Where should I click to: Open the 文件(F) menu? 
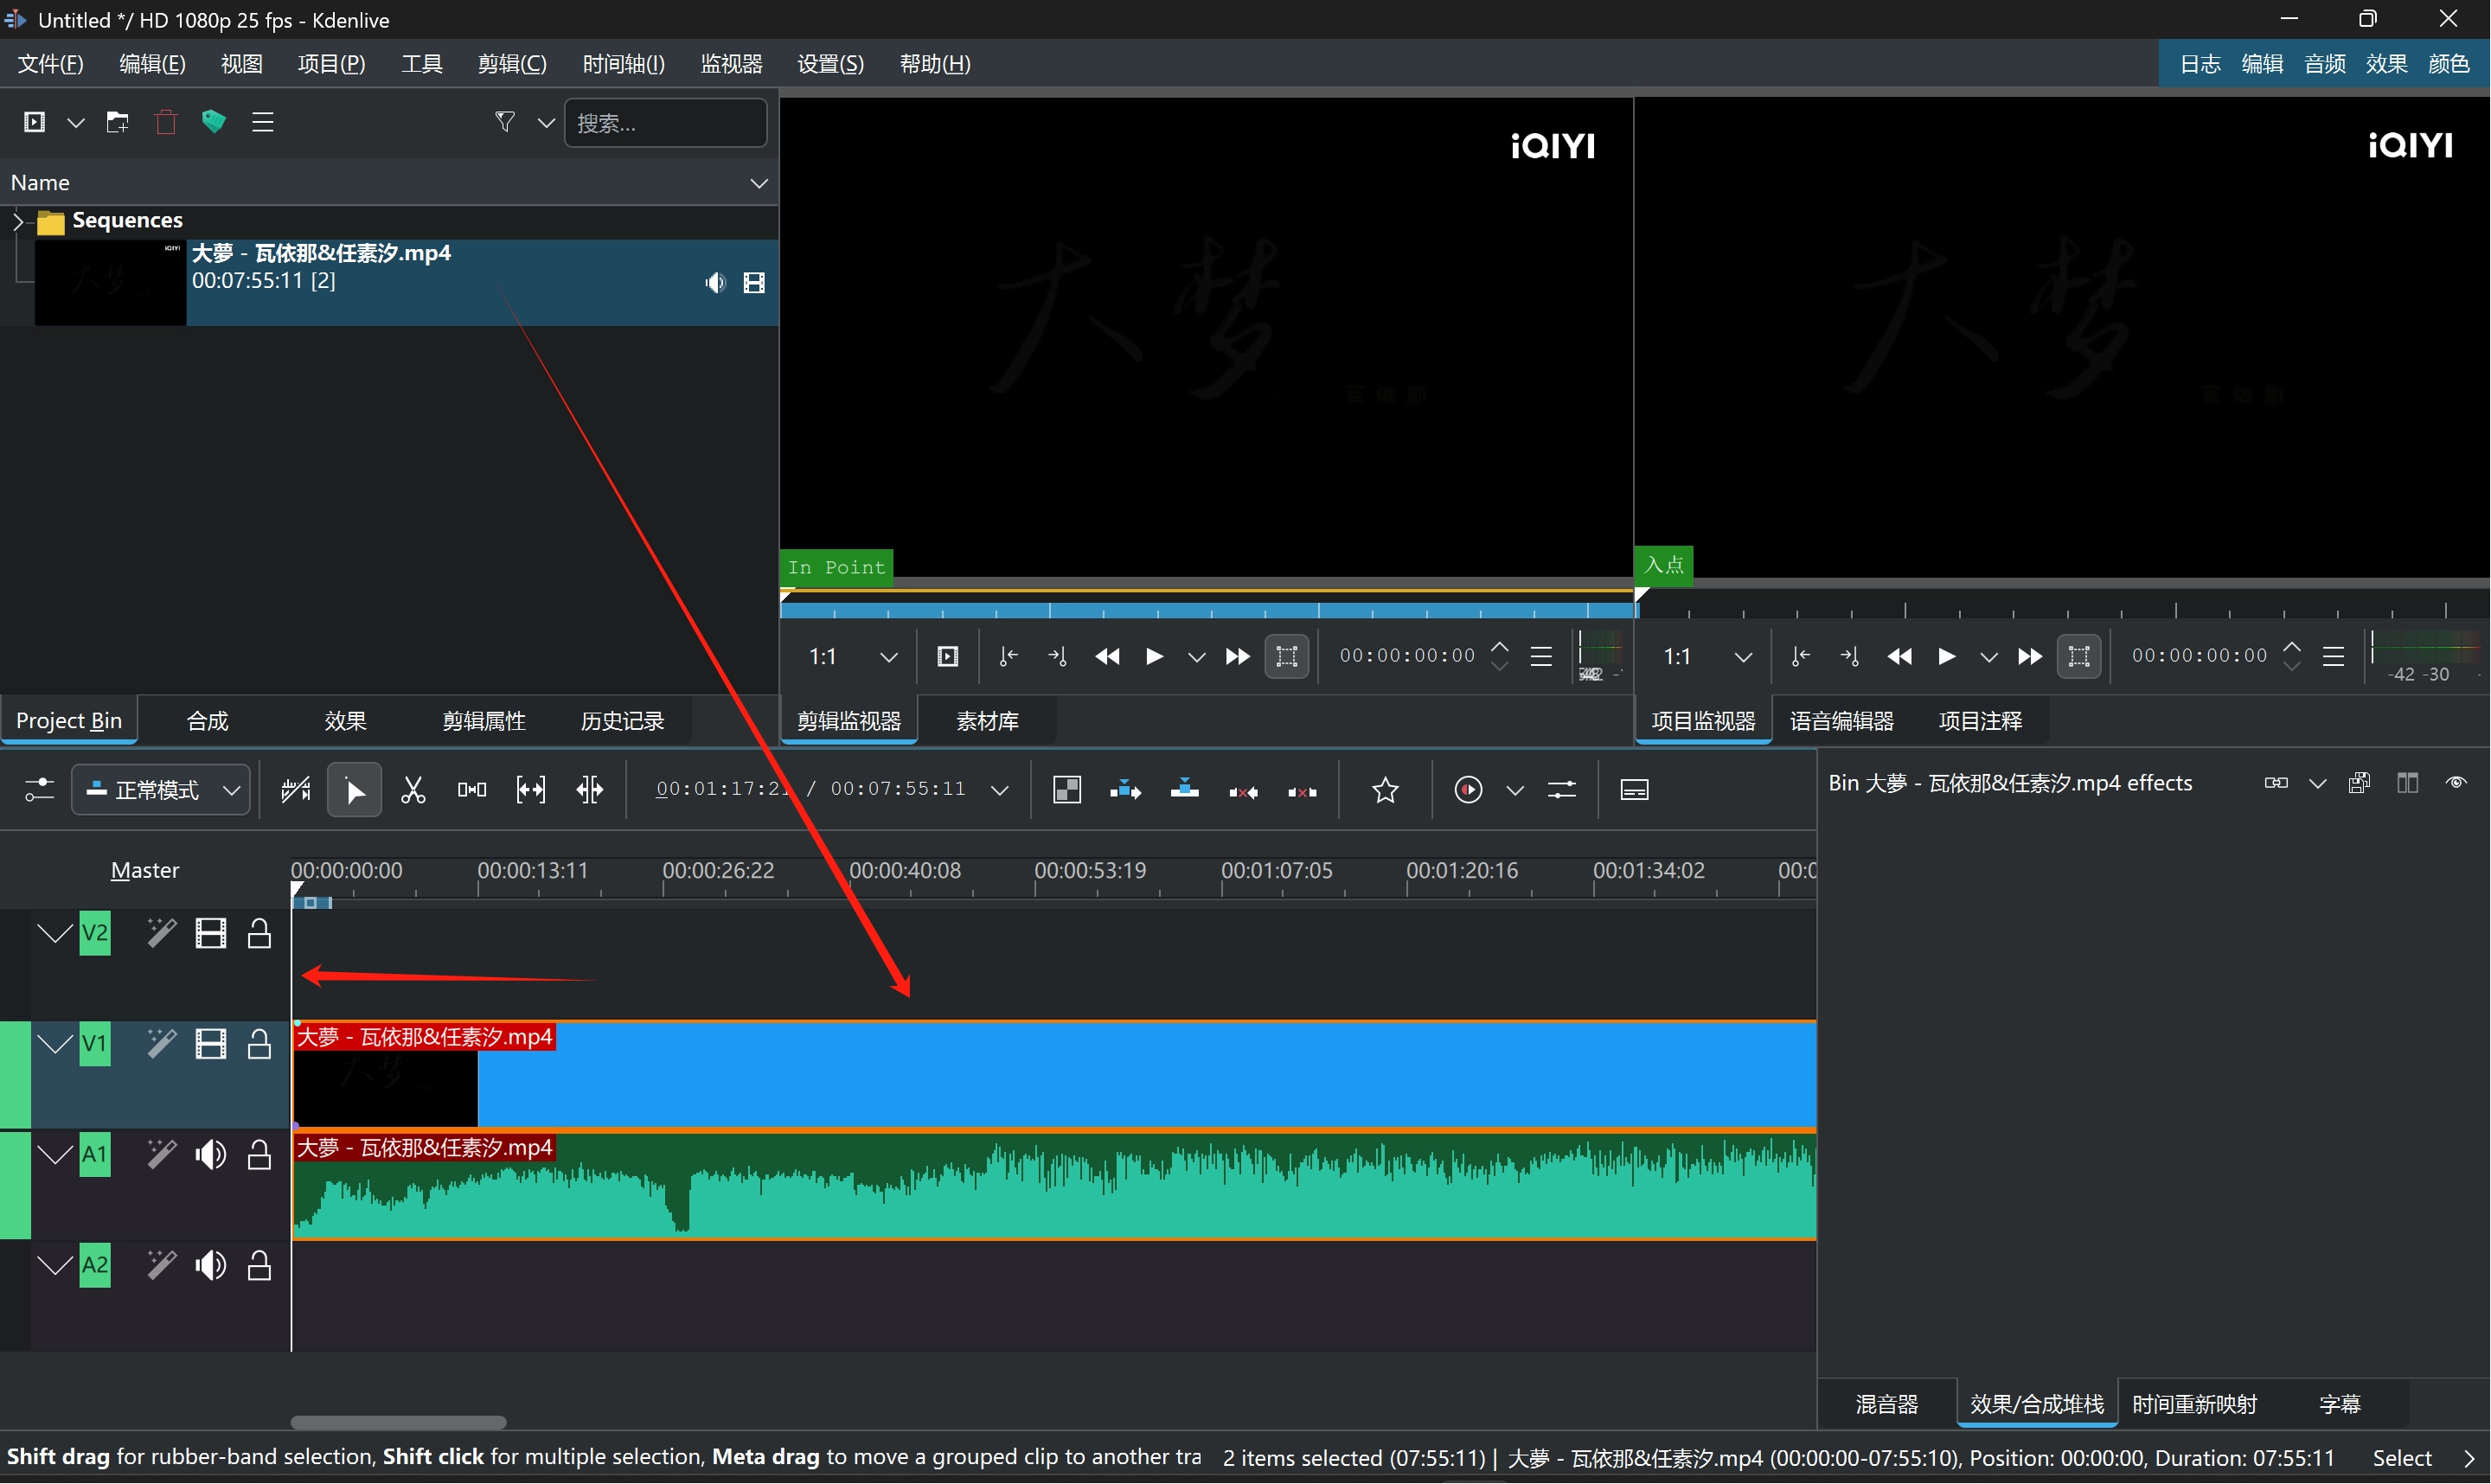coord(51,64)
